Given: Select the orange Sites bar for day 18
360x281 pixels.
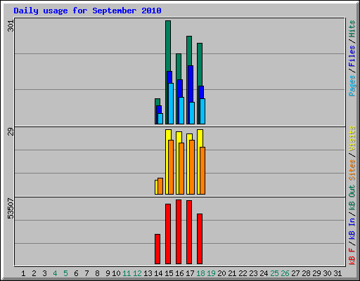Looking at the screenshot, I should (202, 171).
